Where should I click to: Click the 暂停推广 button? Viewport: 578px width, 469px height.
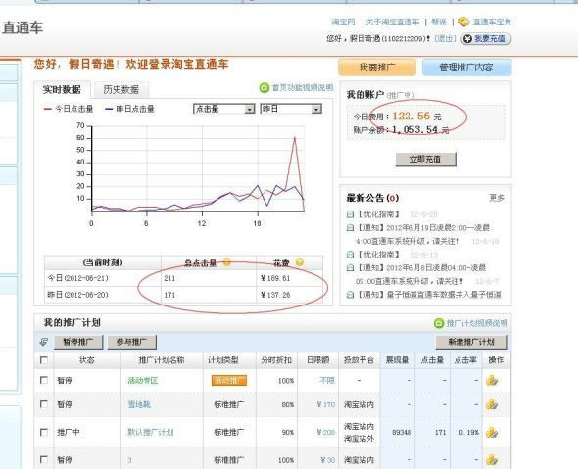pos(78,342)
